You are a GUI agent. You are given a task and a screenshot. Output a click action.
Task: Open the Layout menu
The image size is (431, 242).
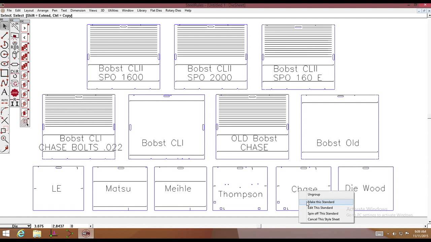point(29,10)
